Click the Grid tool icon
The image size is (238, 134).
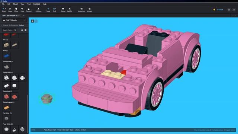[x=54, y=9]
